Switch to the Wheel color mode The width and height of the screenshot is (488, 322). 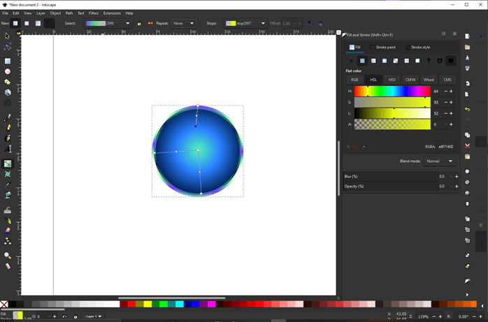click(x=429, y=80)
